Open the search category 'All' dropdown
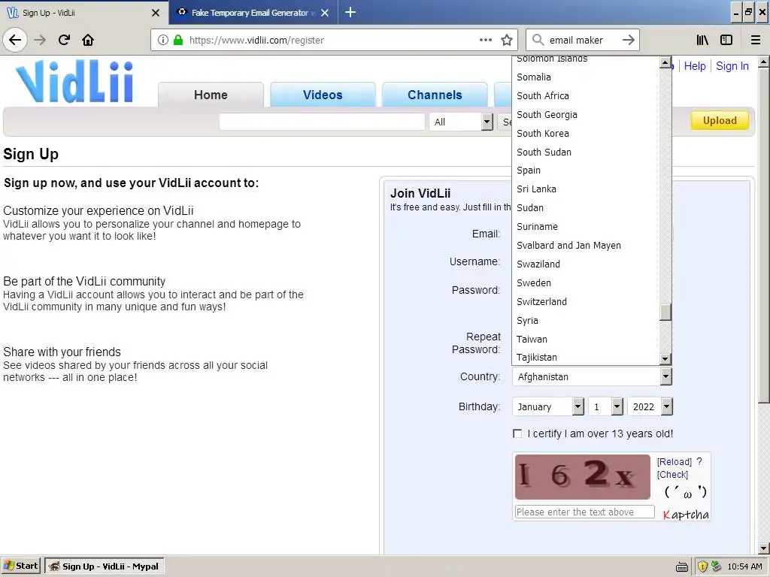This screenshot has height=577, width=770. click(x=461, y=122)
